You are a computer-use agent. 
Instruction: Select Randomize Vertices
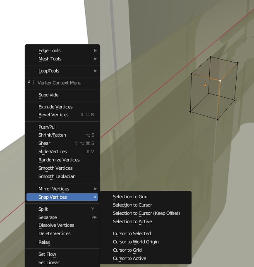[x=62, y=160]
